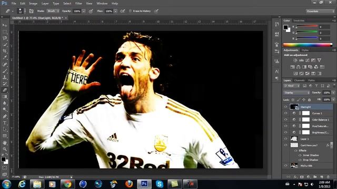Select the Rectangle shape tool
This screenshot has height=189, width=337.
tap(5, 135)
